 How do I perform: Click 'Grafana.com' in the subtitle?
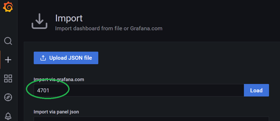(x=146, y=28)
